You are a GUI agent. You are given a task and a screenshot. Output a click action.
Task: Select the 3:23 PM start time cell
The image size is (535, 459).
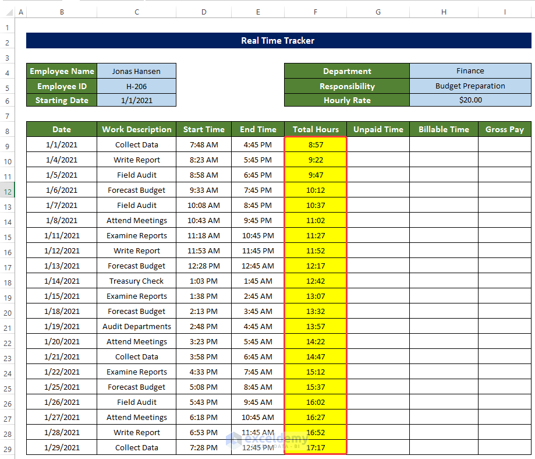point(204,341)
